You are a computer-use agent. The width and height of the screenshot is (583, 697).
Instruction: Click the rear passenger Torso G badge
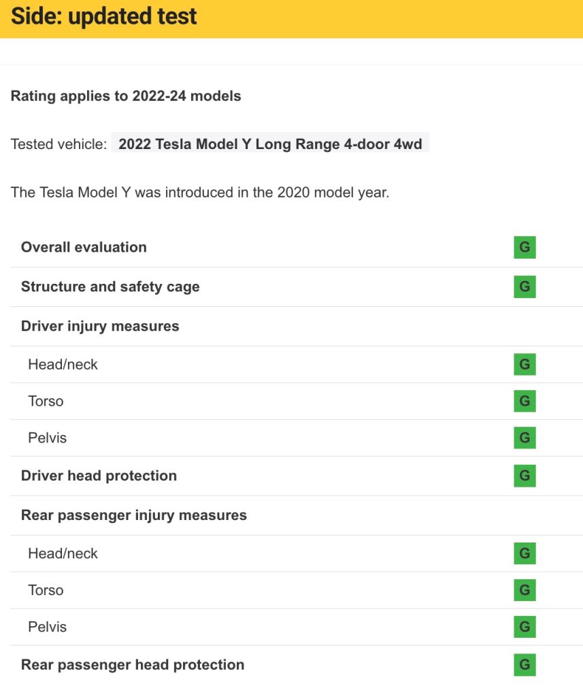[x=524, y=590]
